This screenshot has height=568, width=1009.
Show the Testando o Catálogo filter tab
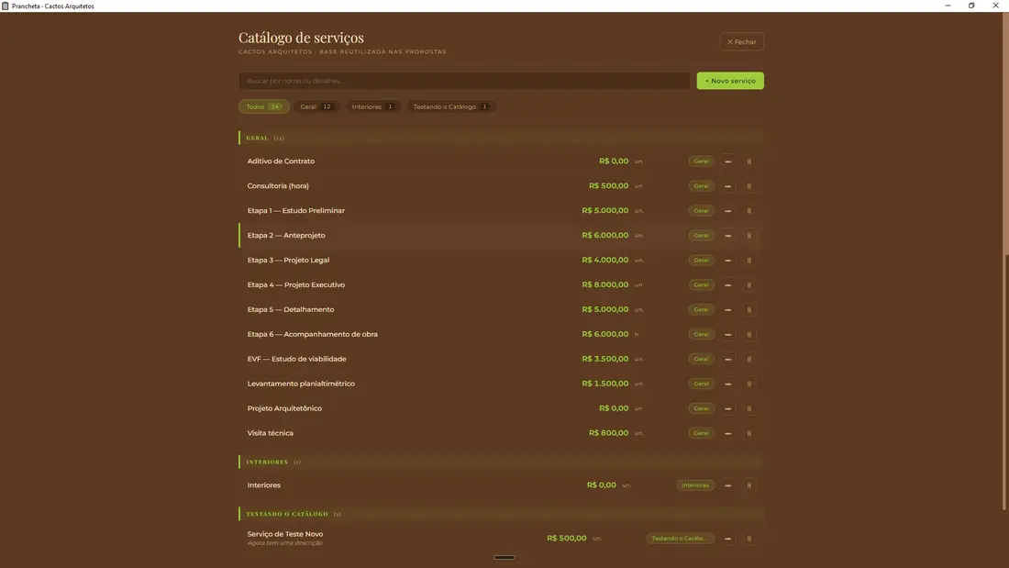coord(450,107)
